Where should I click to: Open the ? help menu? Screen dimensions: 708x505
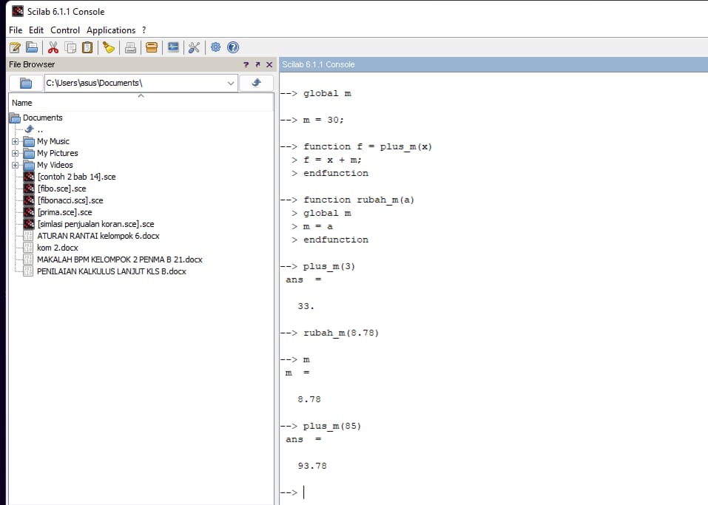coord(144,30)
